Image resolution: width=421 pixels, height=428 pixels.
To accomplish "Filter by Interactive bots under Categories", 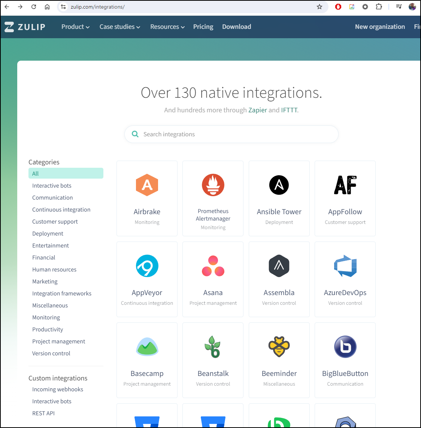I will pyautogui.click(x=52, y=186).
